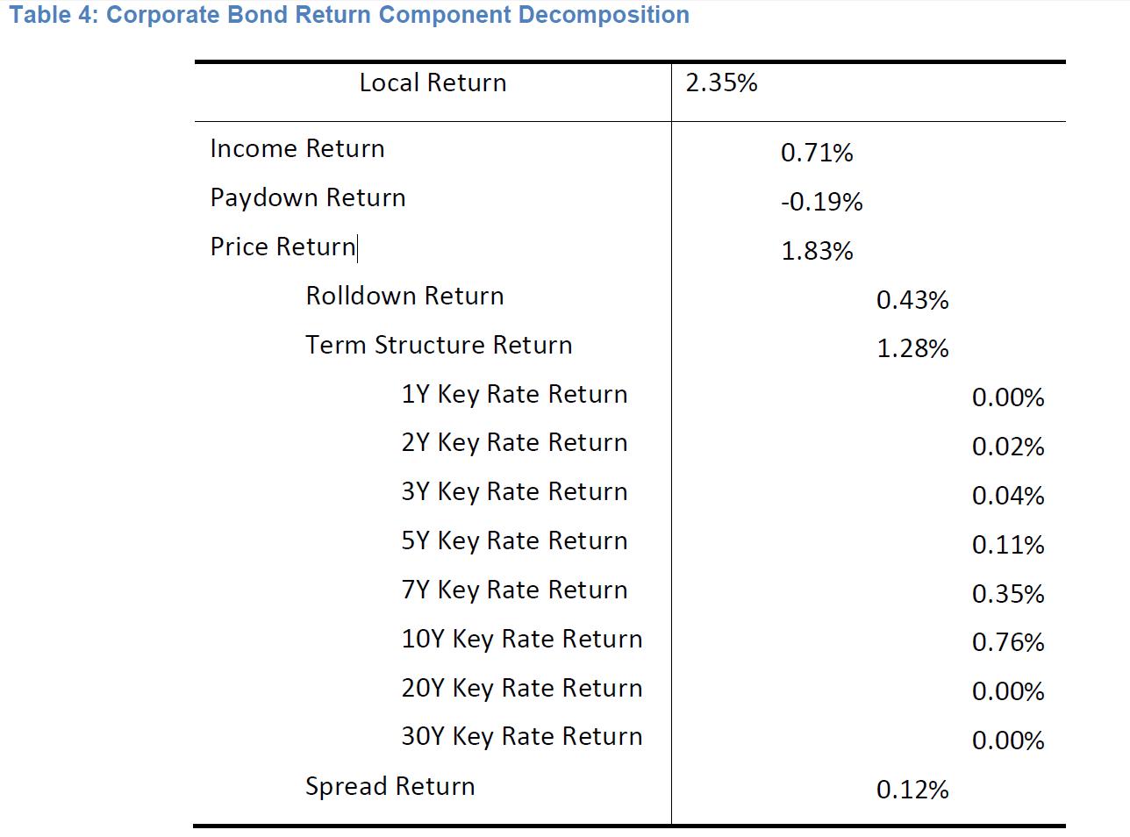Screen dimensions: 1130x837
Task: Click the 1.28% term structure value
Action: (912, 349)
